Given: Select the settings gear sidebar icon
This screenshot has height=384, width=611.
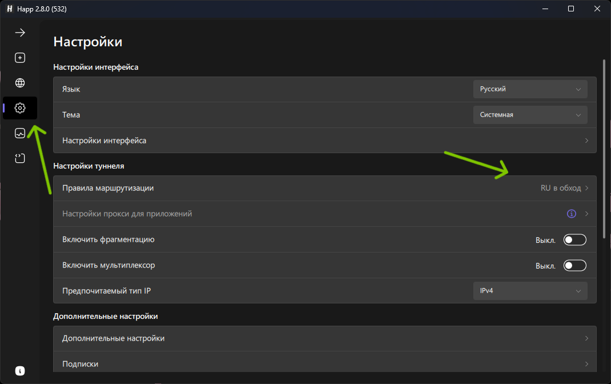Looking at the screenshot, I should [x=20, y=108].
